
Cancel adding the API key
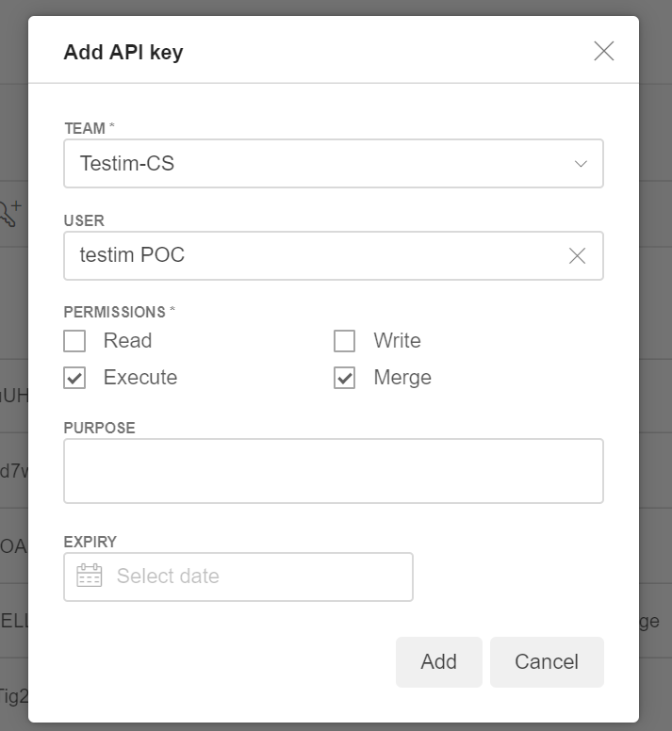tap(546, 661)
